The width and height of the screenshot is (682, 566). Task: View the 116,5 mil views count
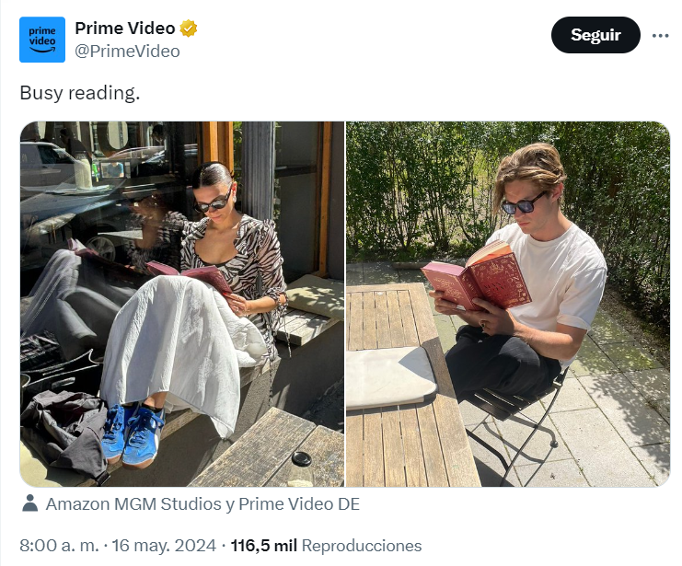(x=263, y=546)
